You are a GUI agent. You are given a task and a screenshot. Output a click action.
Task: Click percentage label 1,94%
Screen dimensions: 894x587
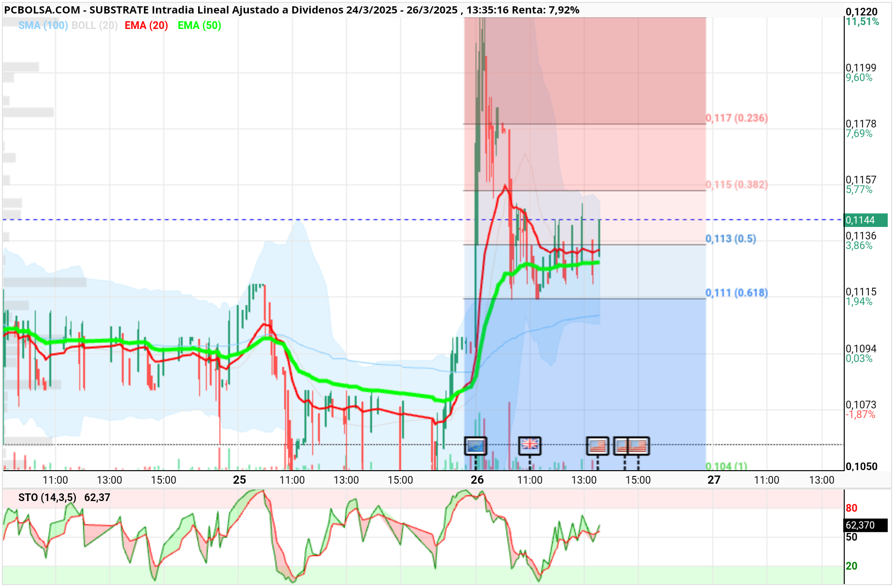click(859, 302)
